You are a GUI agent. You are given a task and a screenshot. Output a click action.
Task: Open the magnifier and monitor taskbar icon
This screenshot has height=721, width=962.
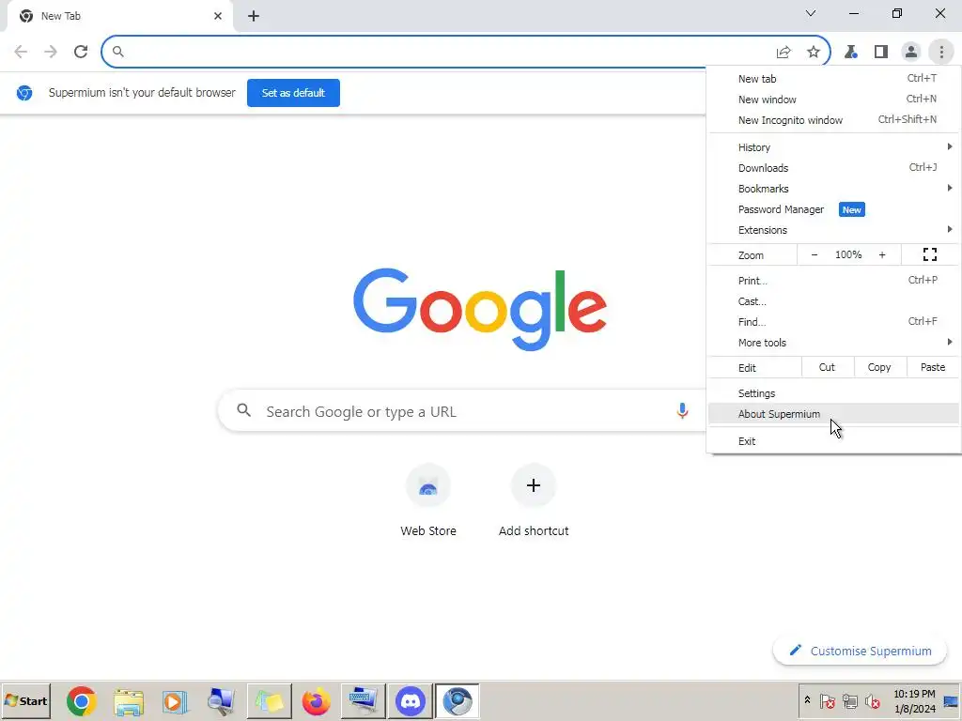coord(221,700)
